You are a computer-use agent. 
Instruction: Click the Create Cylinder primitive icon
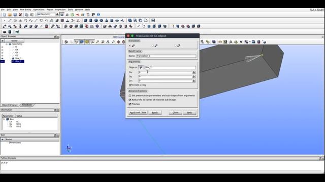tap(90, 20)
